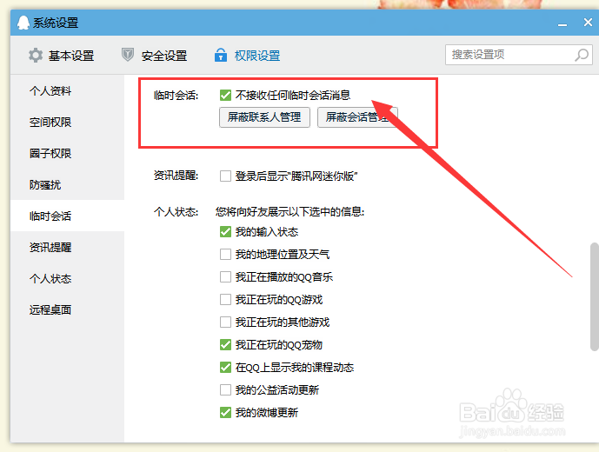The height and width of the screenshot is (452, 599).
Task: Enable 我正在播放的QQ音乐
Action: pyautogui.click(x=225, y=276)
